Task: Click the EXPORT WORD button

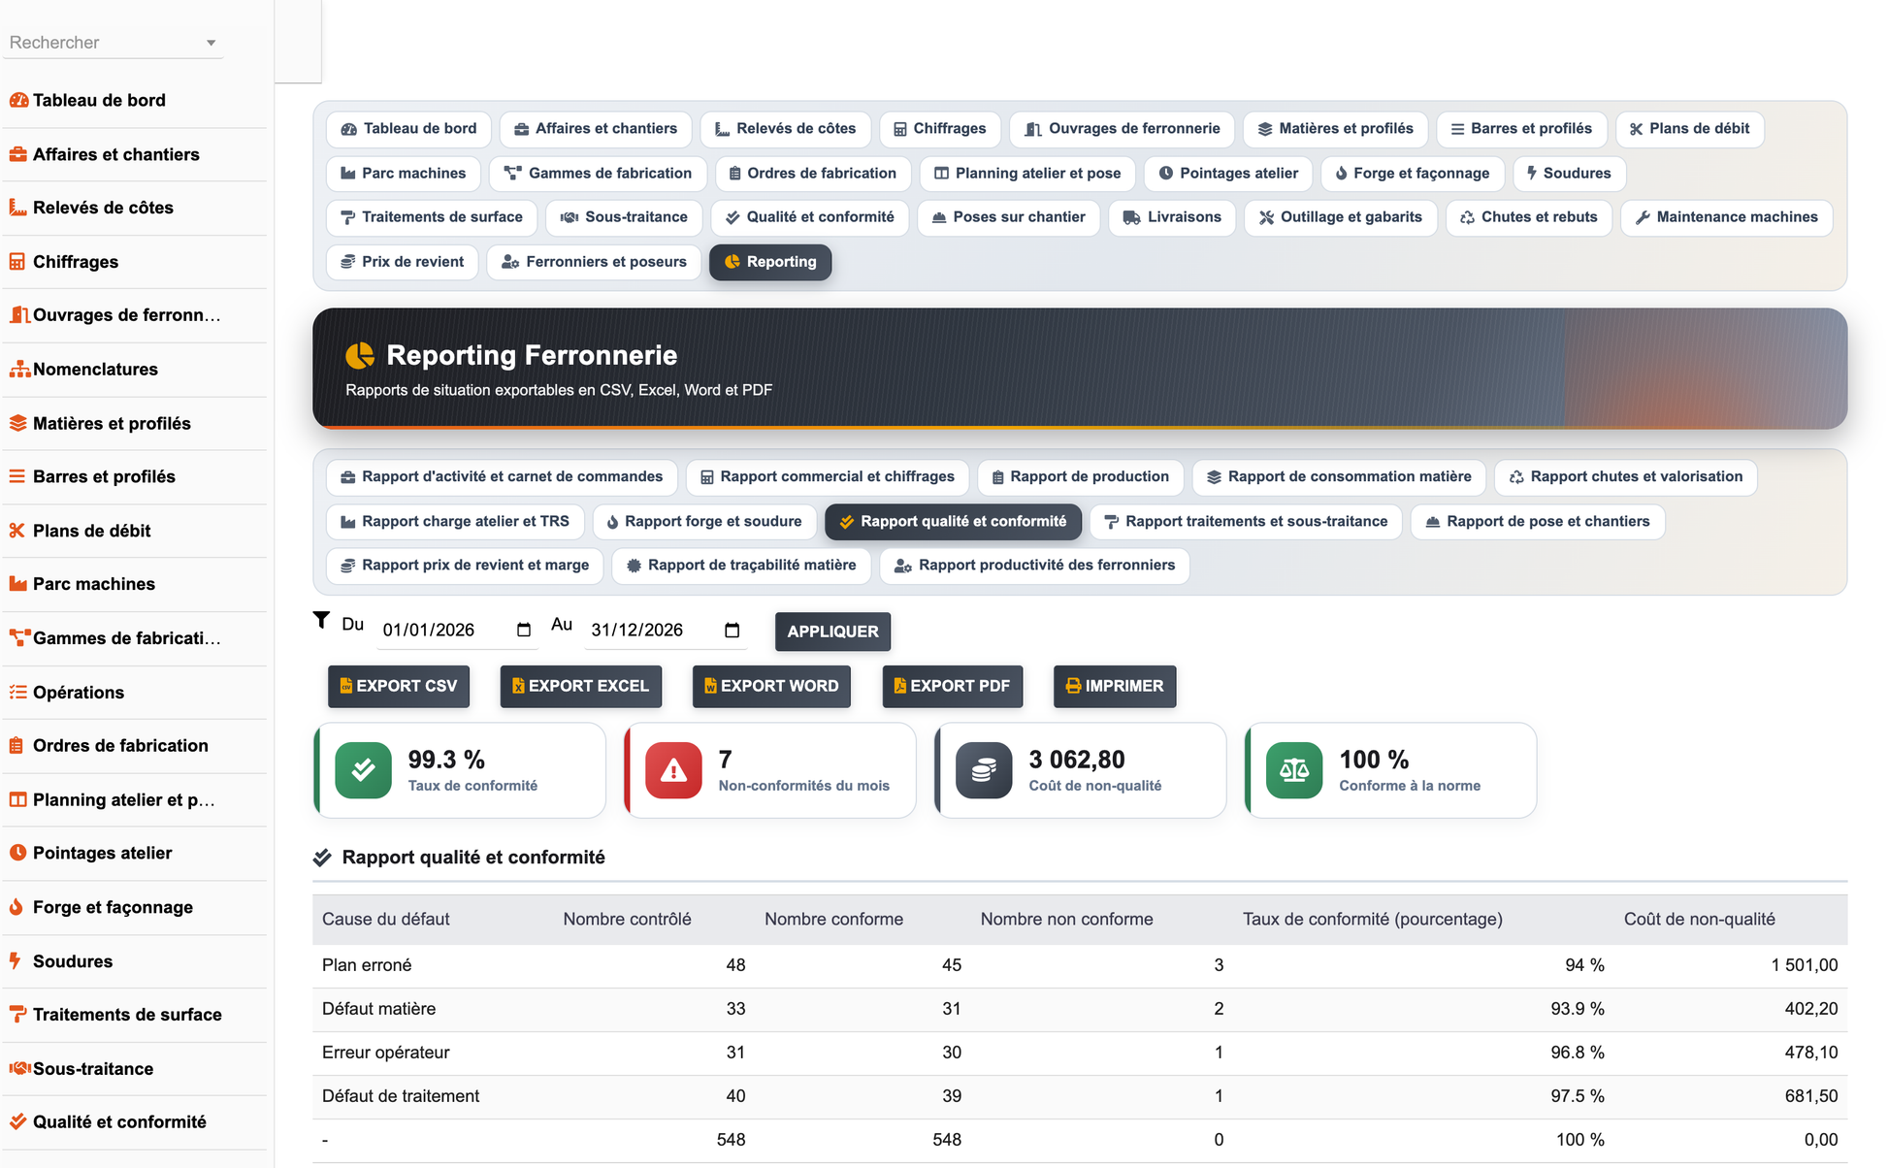Action: (x=771, y=686)
